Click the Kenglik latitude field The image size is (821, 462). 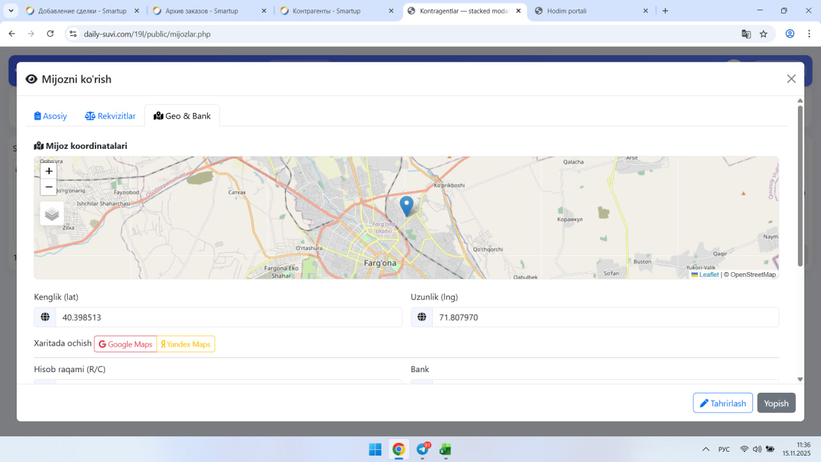pyautogui.click(x=228, y=318)
